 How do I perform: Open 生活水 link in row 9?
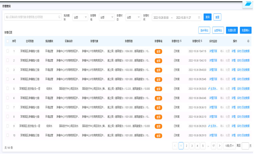coord(213,126)
